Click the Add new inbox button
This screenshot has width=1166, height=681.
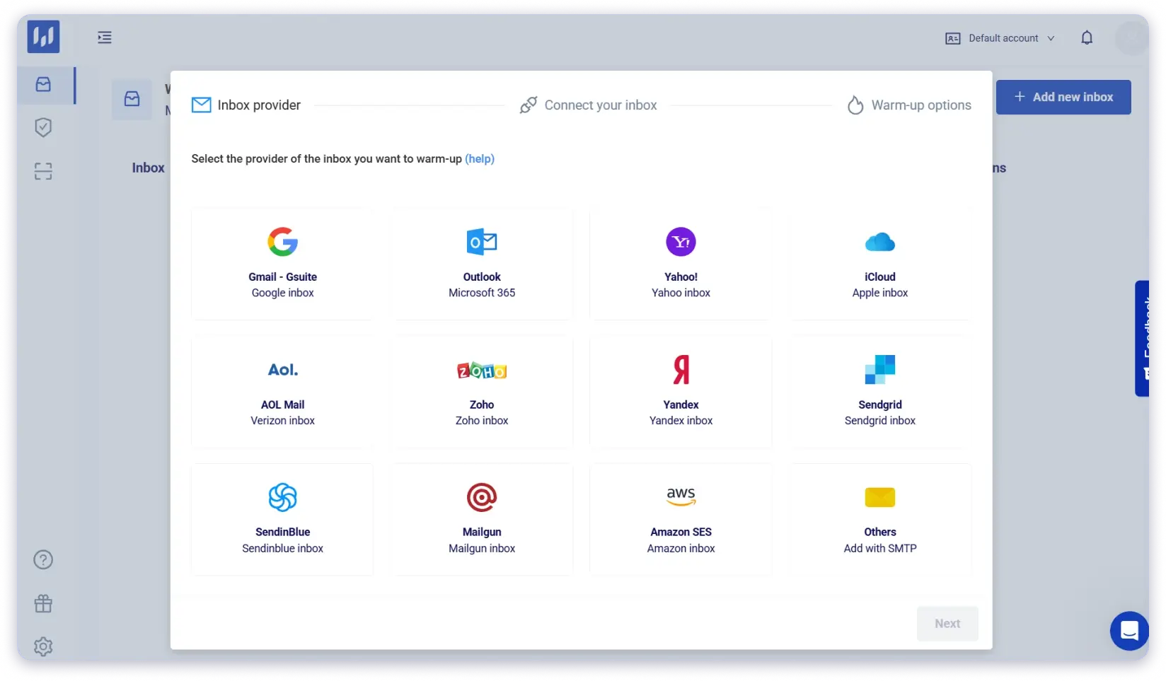(x=1063, y=97)
